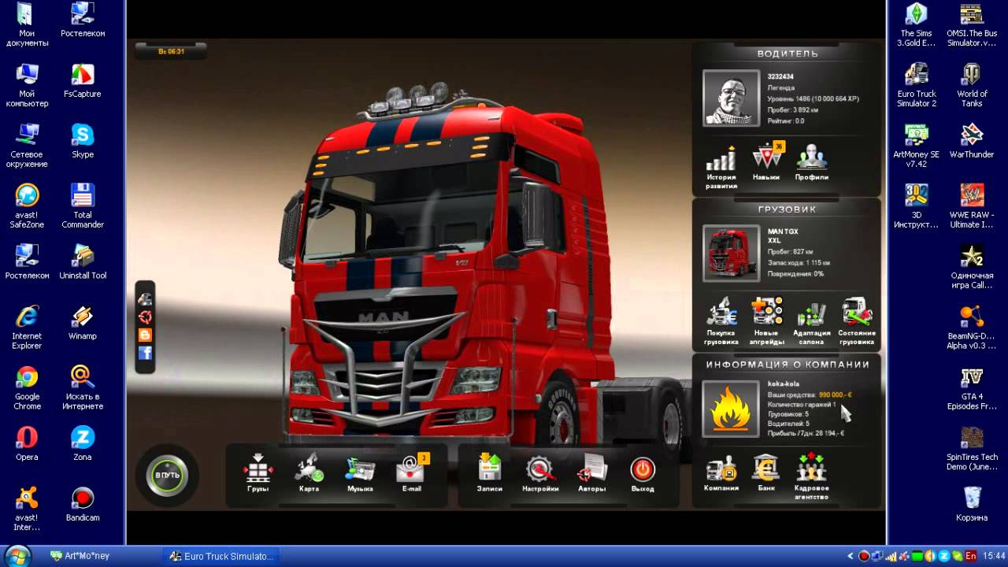
Task: Click the Windows Start orb
Action: (17, 555)
